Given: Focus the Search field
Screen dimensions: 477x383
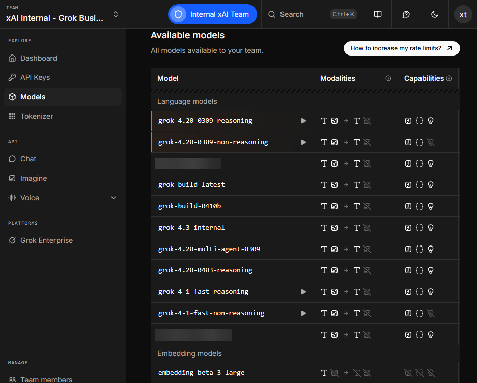Looking at the screenshot, I should pos(312,14).
